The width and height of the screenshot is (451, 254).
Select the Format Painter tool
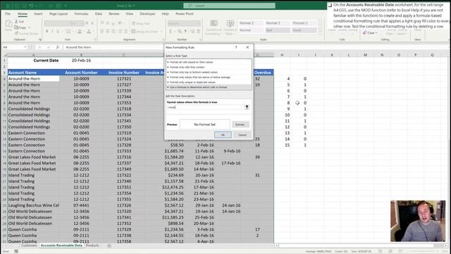(27, 33)
